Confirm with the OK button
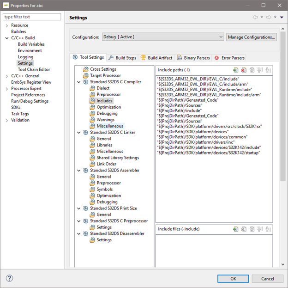Screen dimensions: 288x288 pyautogui.click(x=233, y=279)
